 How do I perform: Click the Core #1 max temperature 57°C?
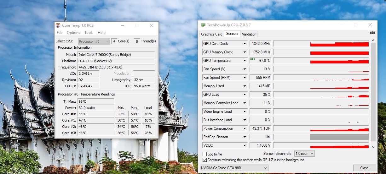[x=135, y=120]
